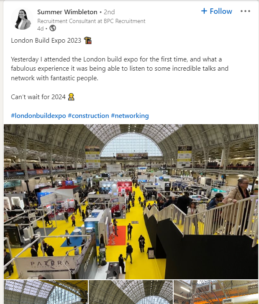Click the 'London Build Expo 2023' heading text
The width and height of the screenshot is (259, 304).
click(46, 41)
